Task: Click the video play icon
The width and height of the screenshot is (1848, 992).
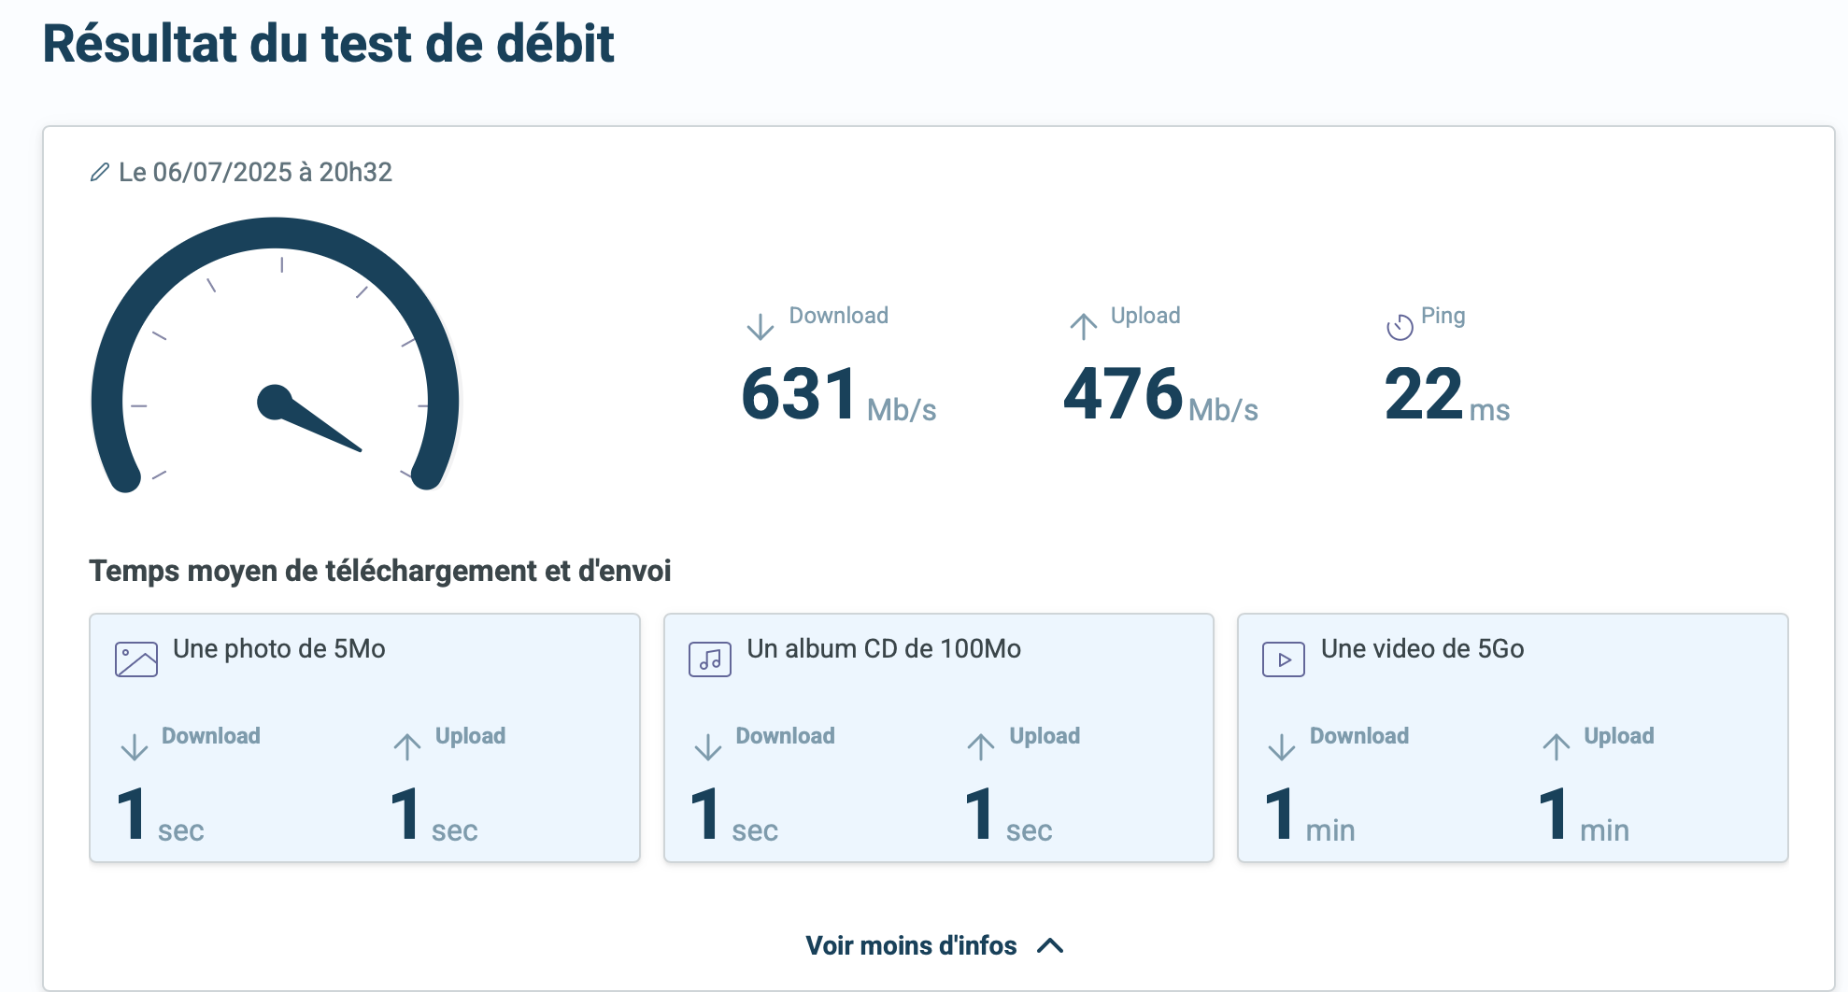Action: coord(1284,659)
